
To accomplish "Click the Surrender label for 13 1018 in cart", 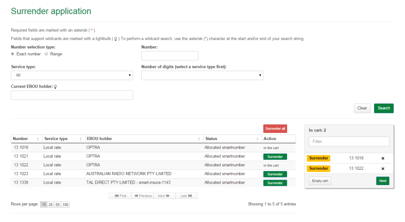I will click(318, 158).
